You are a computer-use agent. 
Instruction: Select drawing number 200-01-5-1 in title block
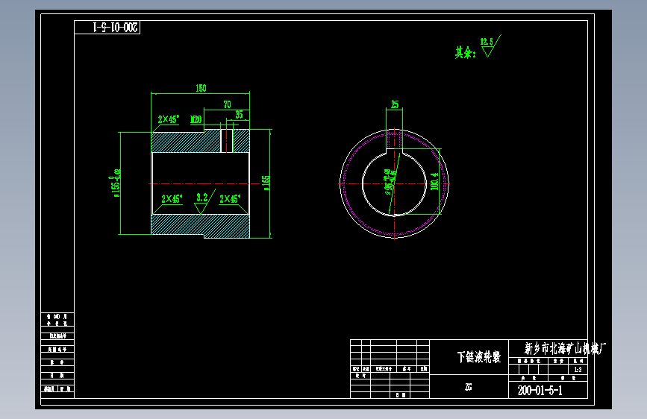[540, 391]
